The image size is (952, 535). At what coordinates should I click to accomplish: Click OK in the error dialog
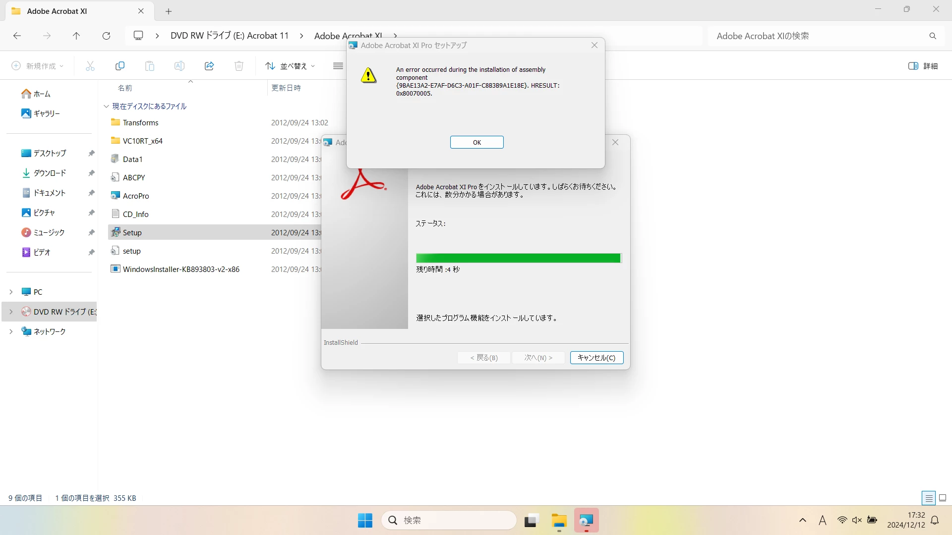click(x=476, y=142)
